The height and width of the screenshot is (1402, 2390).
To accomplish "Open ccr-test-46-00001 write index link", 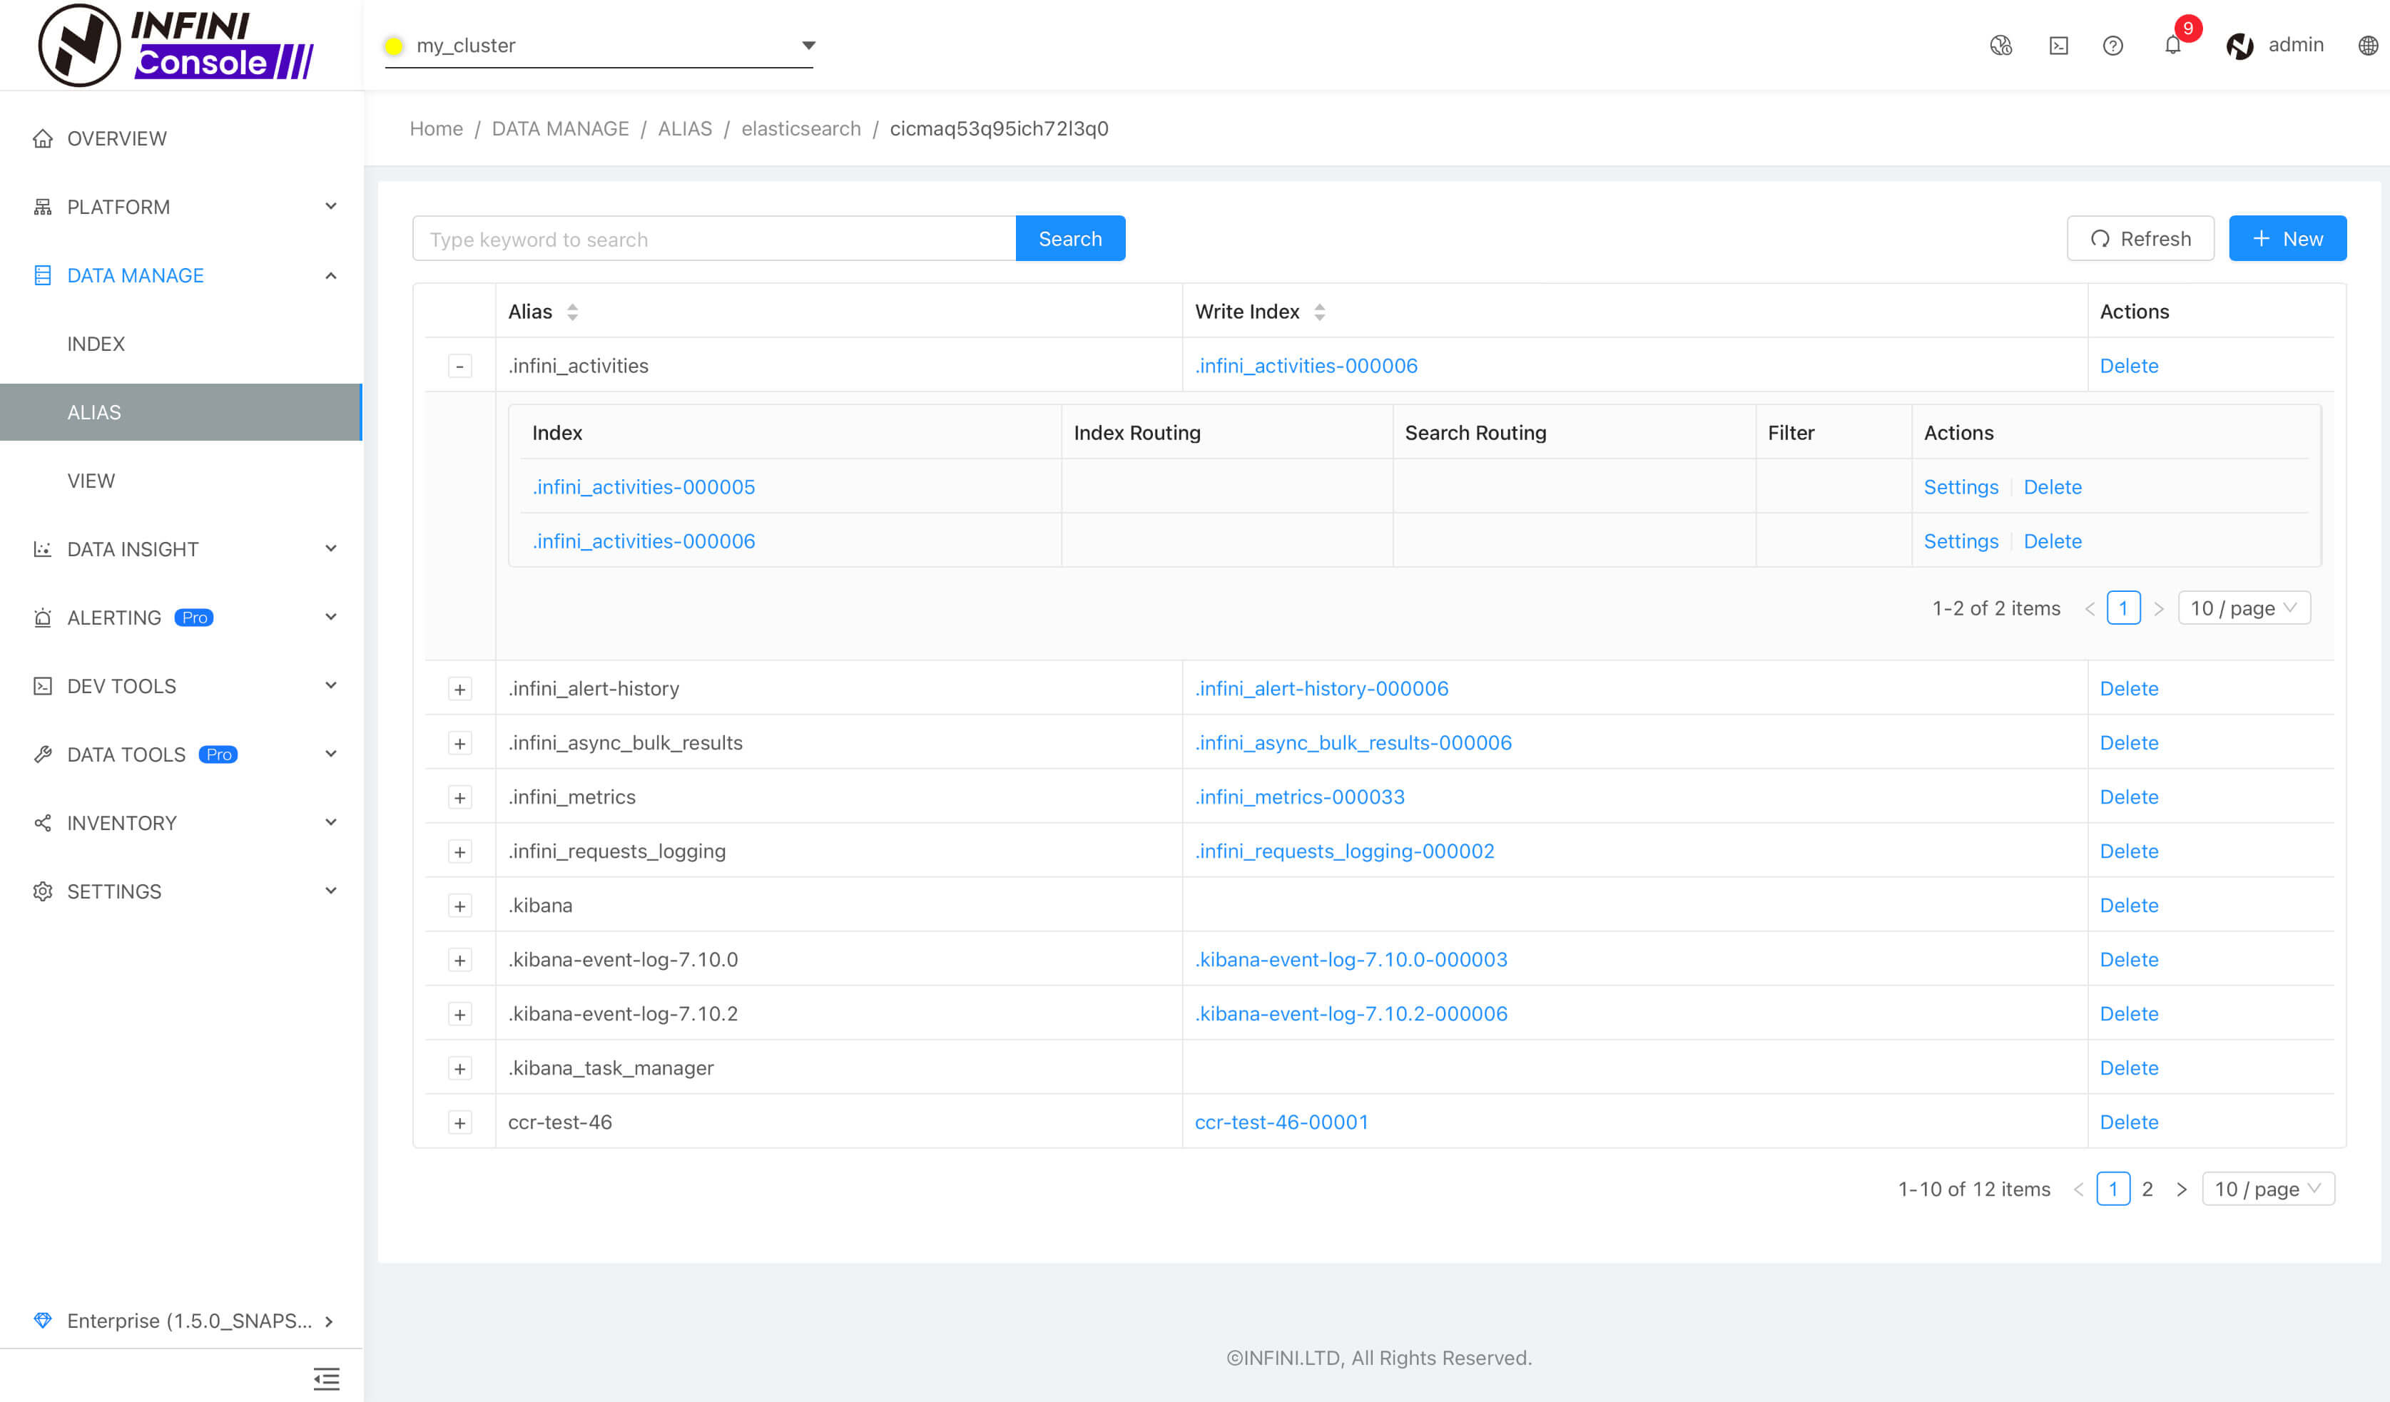I will [x=1281, y=1122].
